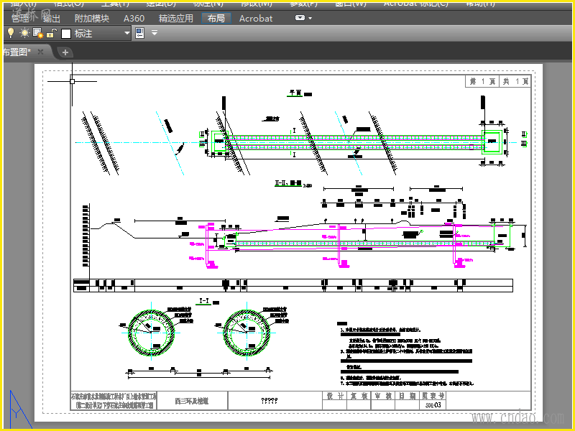Open the toolbar customize arrow
Viewport: 575px width, 431px height.
point(155,32)
